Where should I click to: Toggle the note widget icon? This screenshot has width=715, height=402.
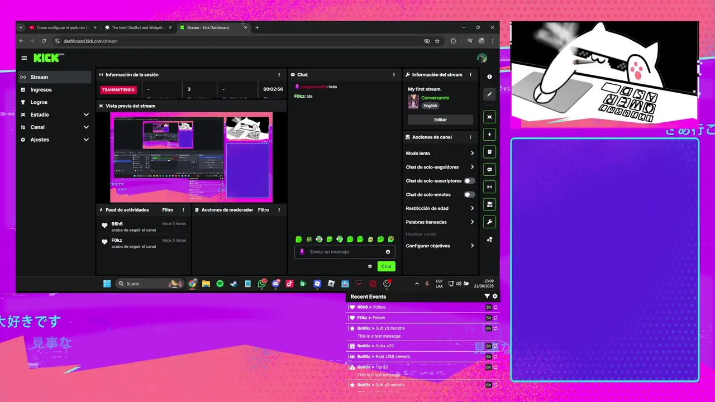(490, 152)
